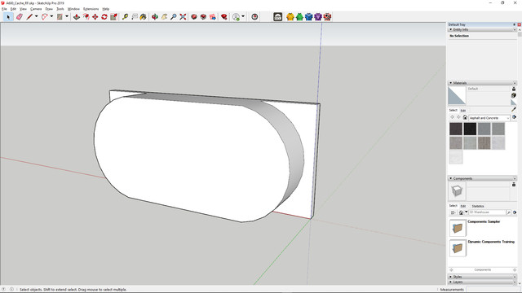Open user account dropdown arrow

click(243, 16)
